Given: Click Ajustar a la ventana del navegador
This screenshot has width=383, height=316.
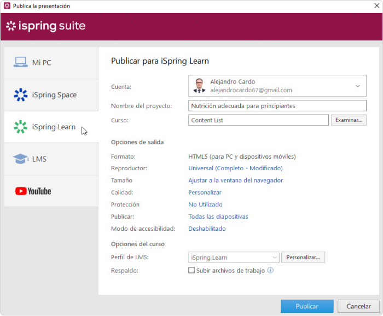Looking at the screenshot, I should 235,180.
